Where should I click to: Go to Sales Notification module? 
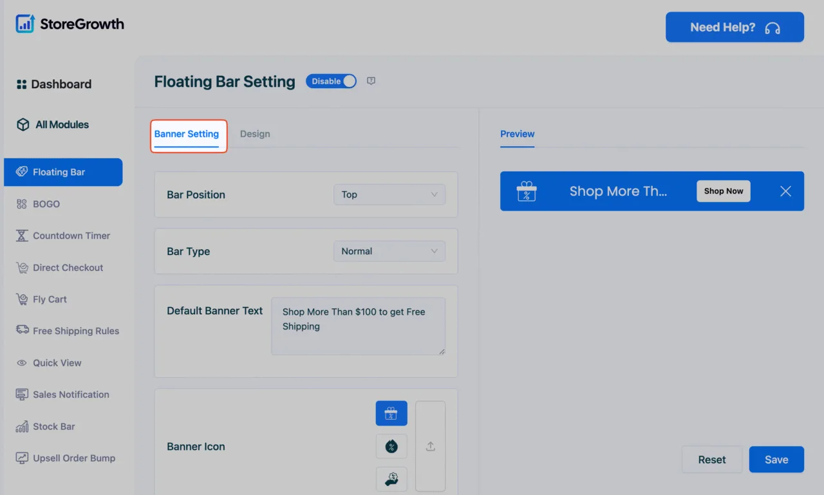tap(62, 395)
